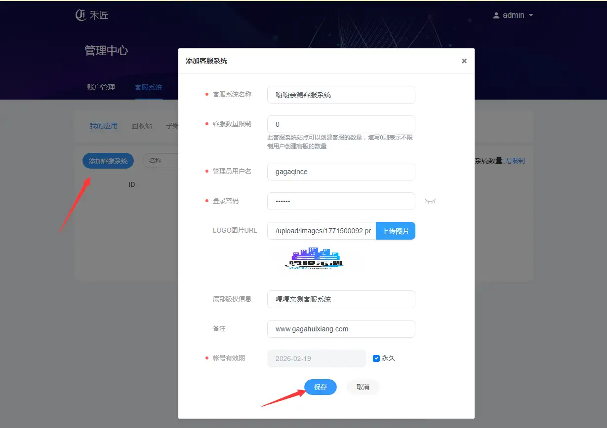Toggle the 永久 checkbox

pyautogui.click(x=376, y=358)
